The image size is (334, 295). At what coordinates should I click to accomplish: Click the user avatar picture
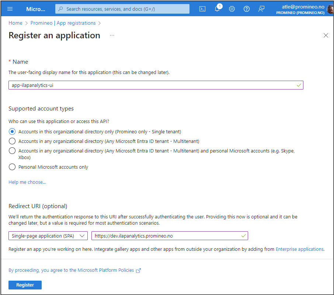pos(330,9)
